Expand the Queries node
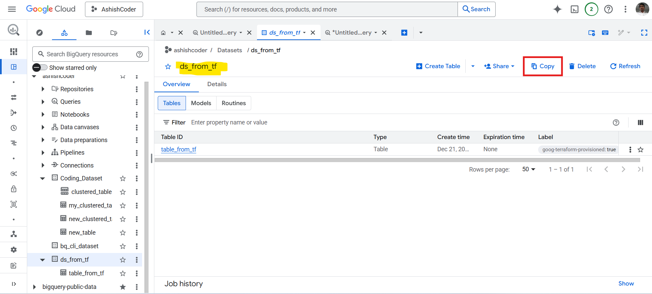Viewport: 652px width, 294px height. coord(43,102)
